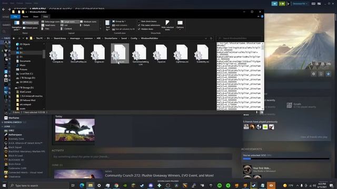The image size is (337, 189).
Task: Select the GameUserSettings.ini file
Action: (141, 55)
